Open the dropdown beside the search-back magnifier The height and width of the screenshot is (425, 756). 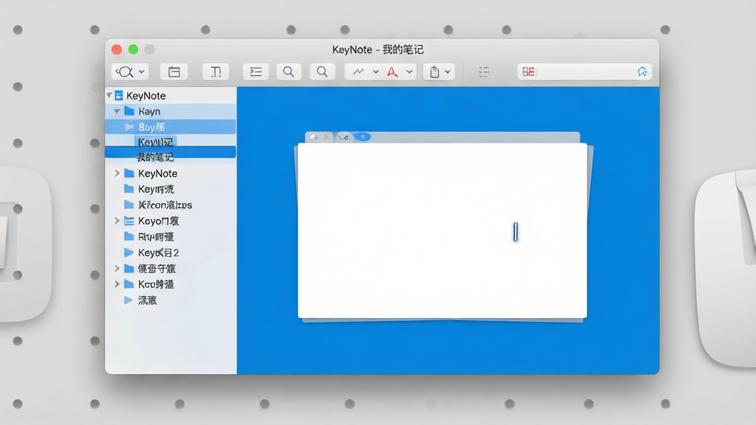pos(142,72)
